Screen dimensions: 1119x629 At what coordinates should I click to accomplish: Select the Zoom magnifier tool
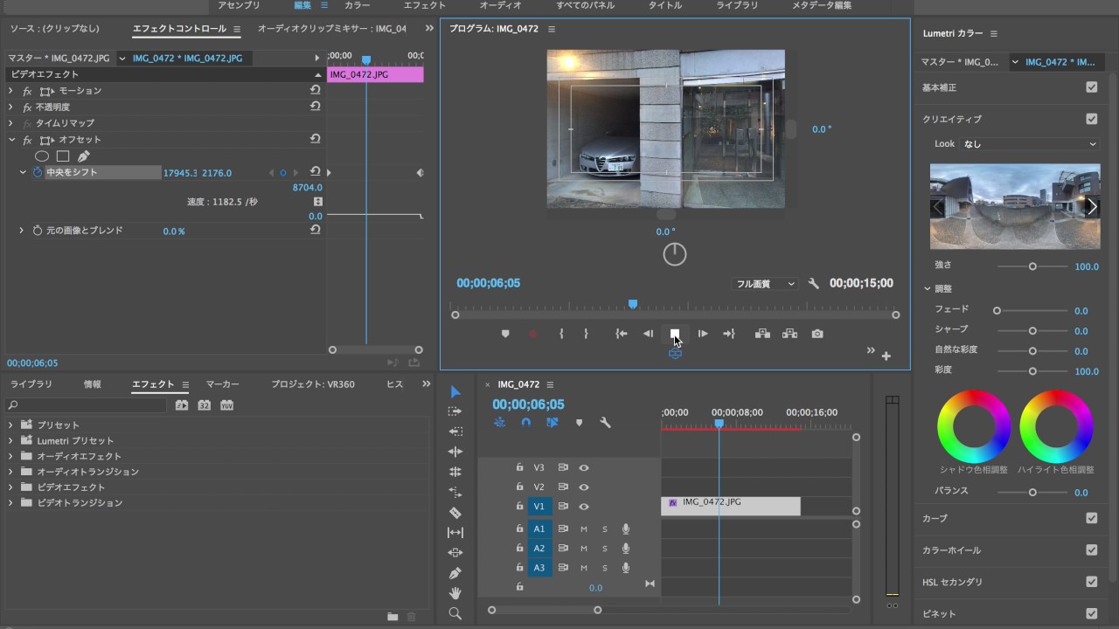point(455,613)
